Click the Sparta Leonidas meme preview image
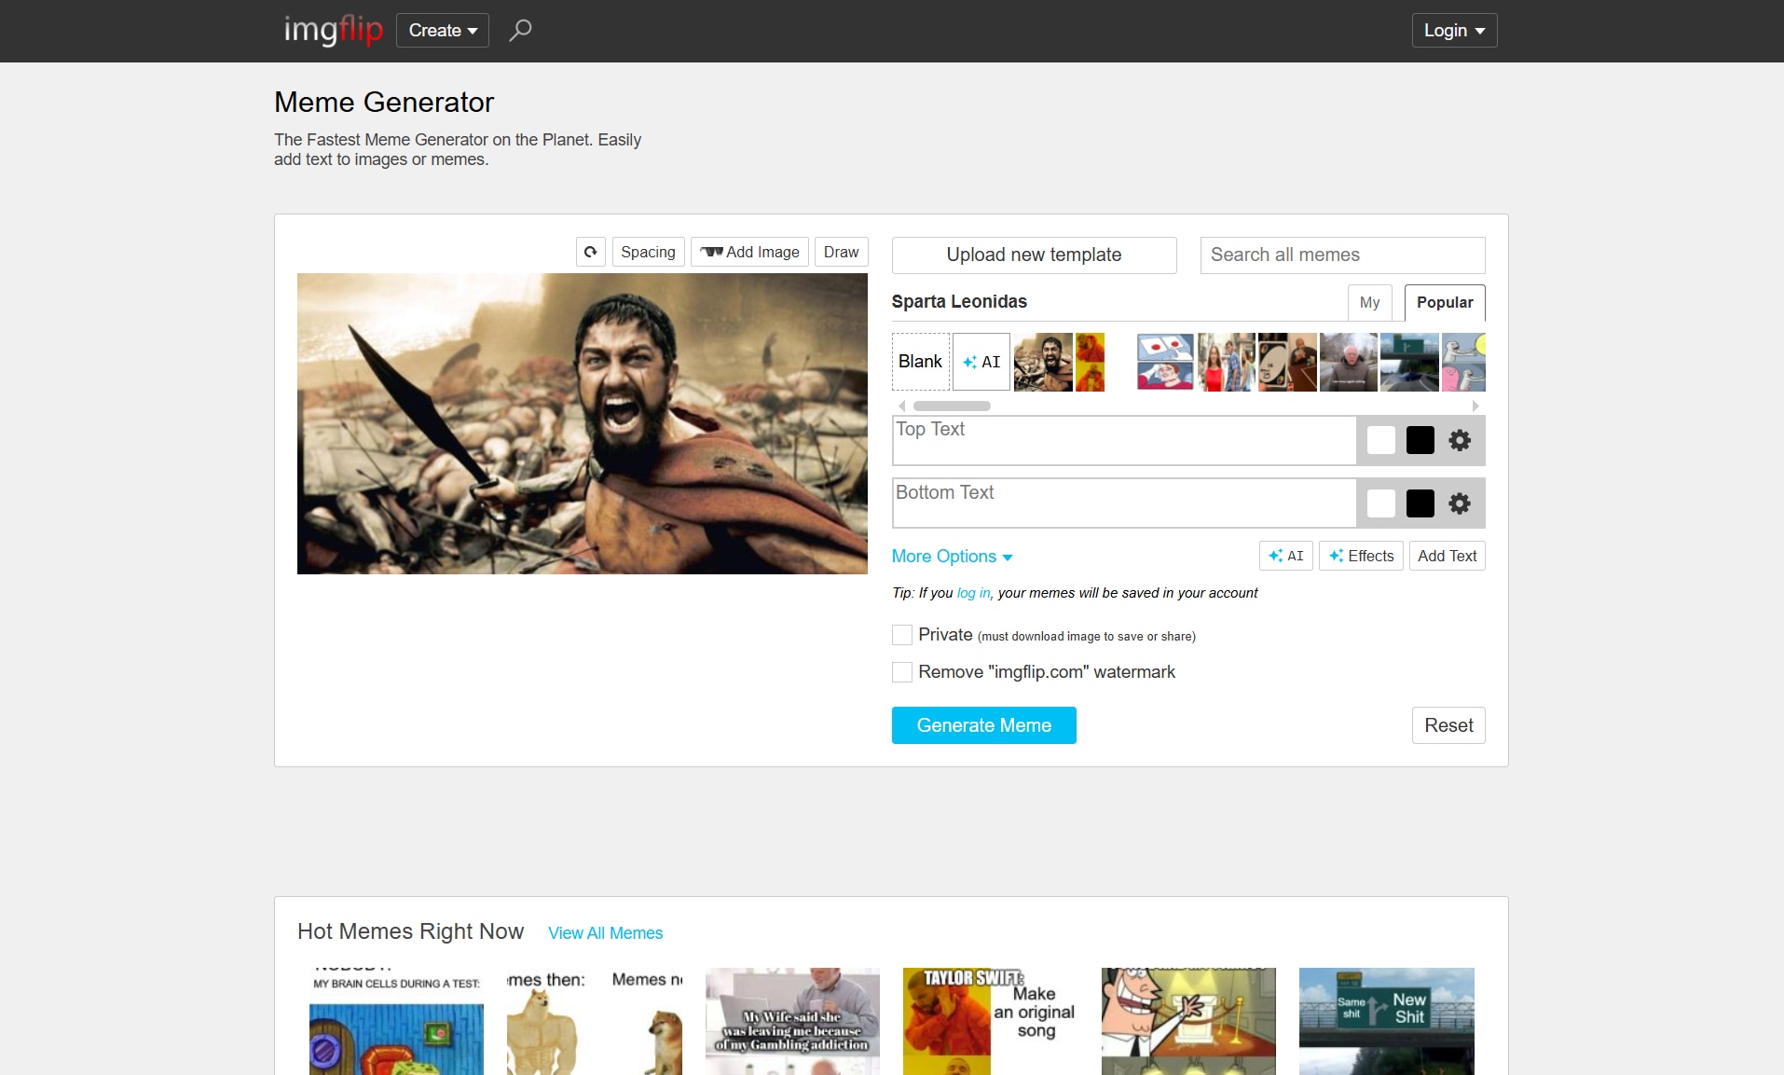Viewport: 1784px width, 1075px height. 582,423
